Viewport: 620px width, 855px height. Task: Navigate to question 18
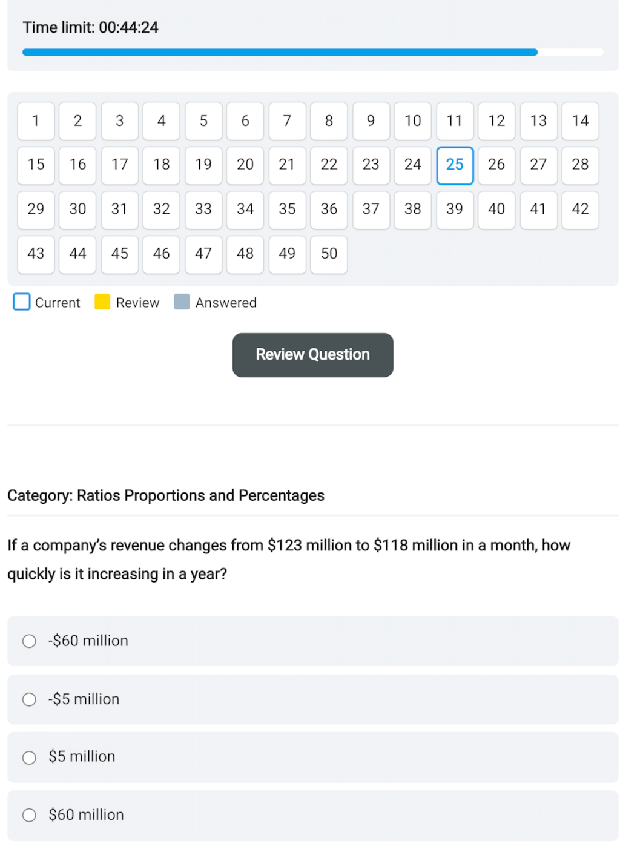pyautogui.click(x=161, y=165)
